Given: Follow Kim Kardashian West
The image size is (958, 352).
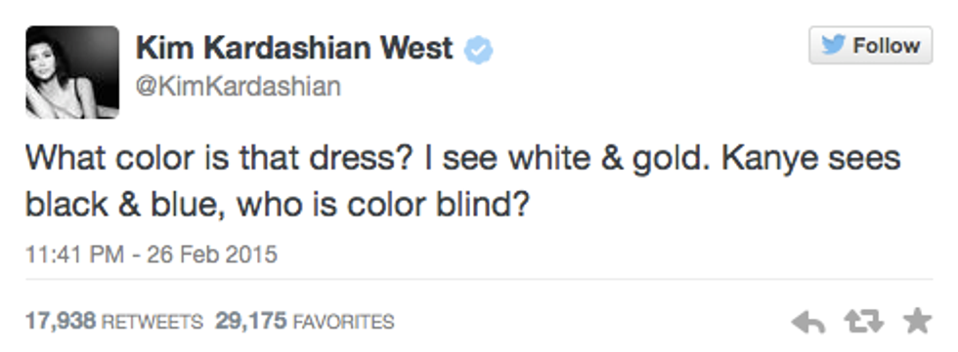Looking at the screenshot, I should [871, 45].
